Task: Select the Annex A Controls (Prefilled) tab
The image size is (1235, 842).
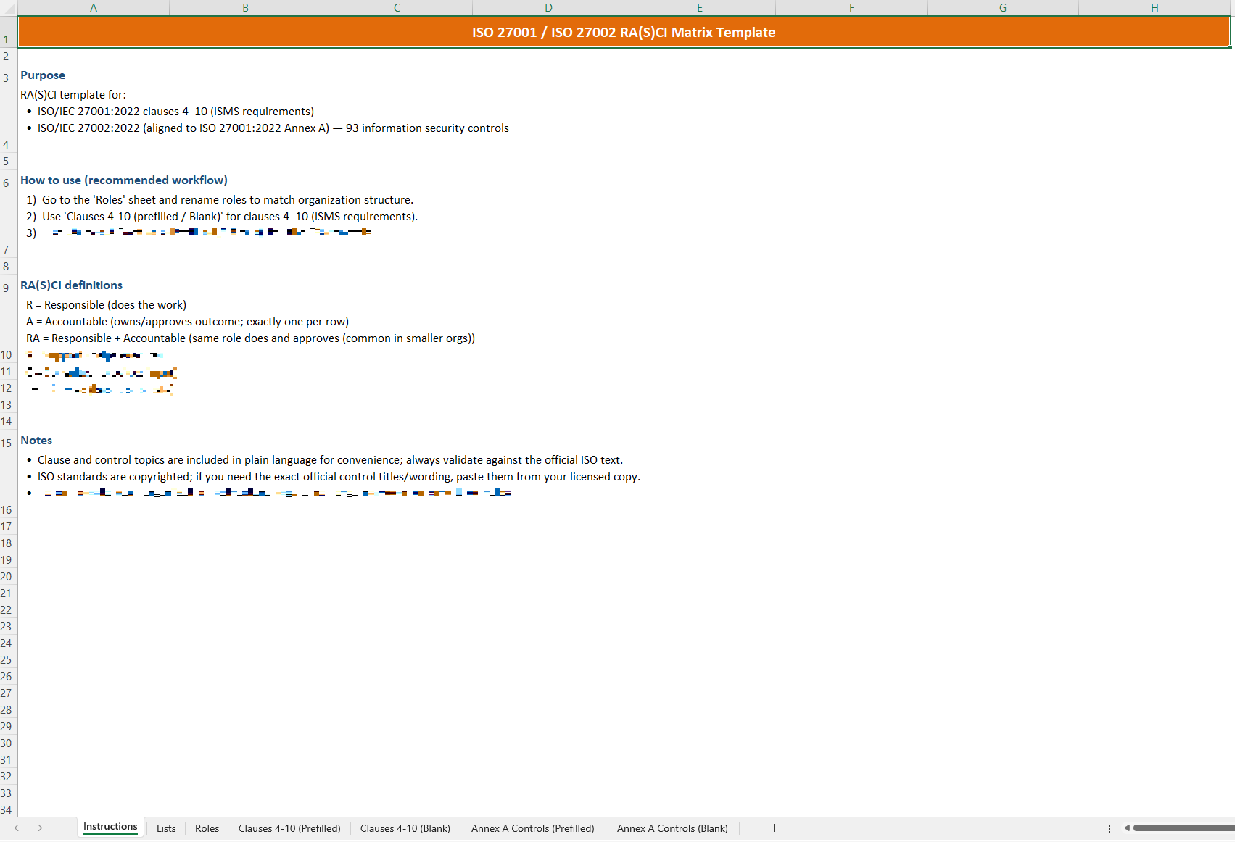Action: 532,828
